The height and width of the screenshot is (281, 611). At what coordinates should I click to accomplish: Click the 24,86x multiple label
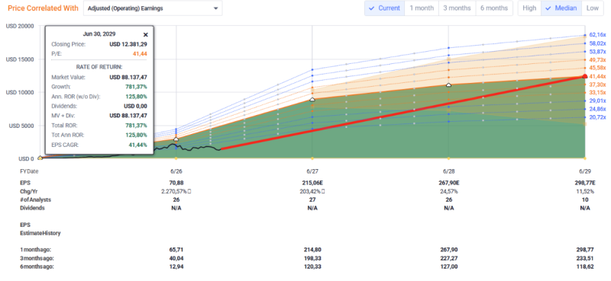coord(597,109)
